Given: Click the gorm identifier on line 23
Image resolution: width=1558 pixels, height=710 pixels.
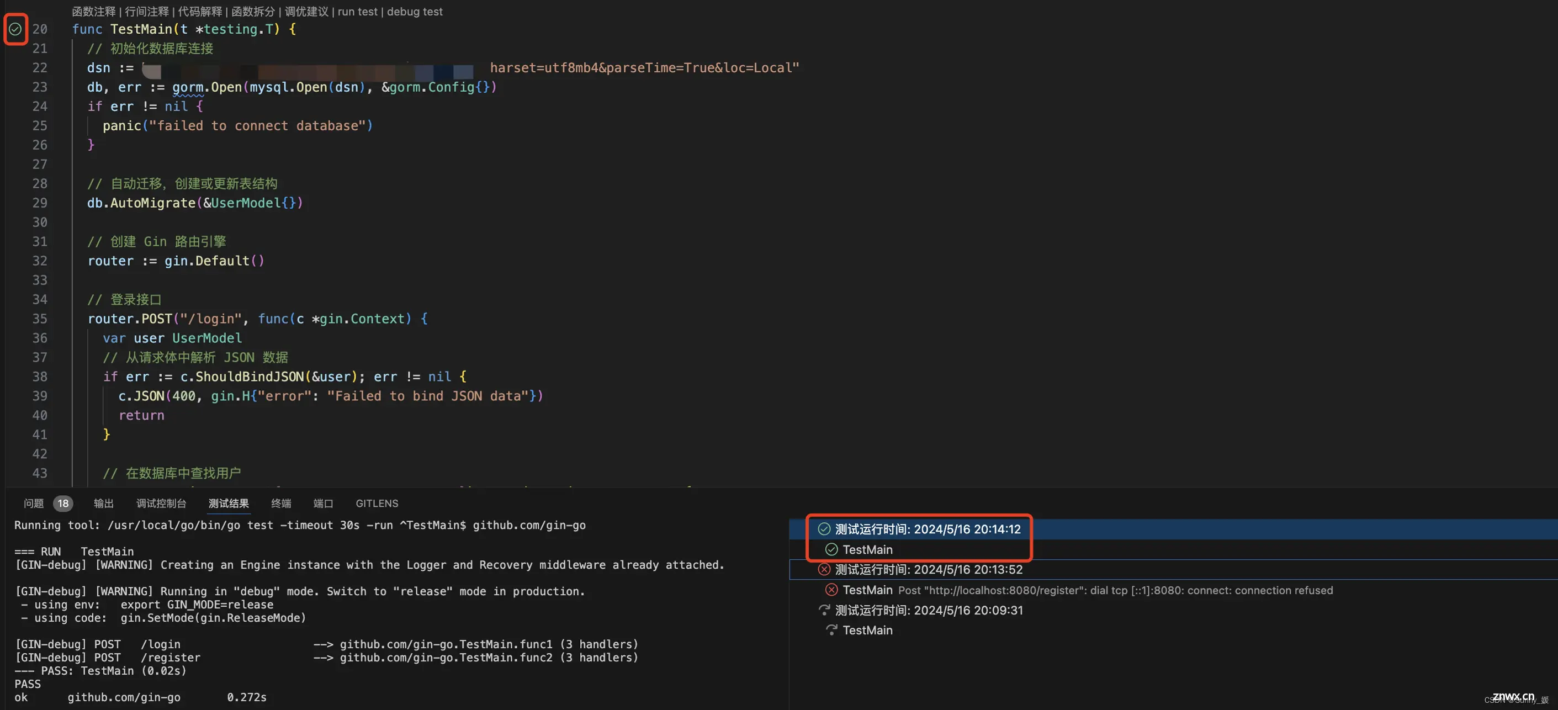Looking at the screenshot, I should pos(188,87).
